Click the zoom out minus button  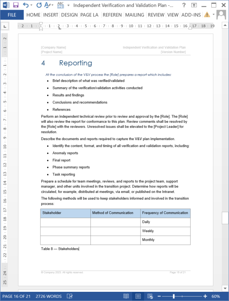[159, 296]
